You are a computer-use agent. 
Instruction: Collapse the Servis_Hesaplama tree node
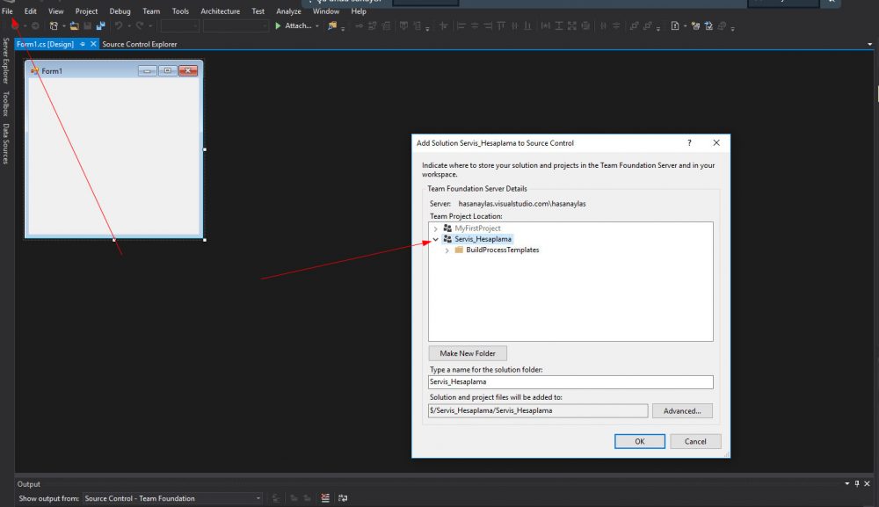[436, 239]
